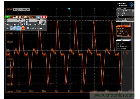Select the horizontal cursor type icon
Image resolution: width=140 pixels, height=99 pixels.
[x=12, y=28]
